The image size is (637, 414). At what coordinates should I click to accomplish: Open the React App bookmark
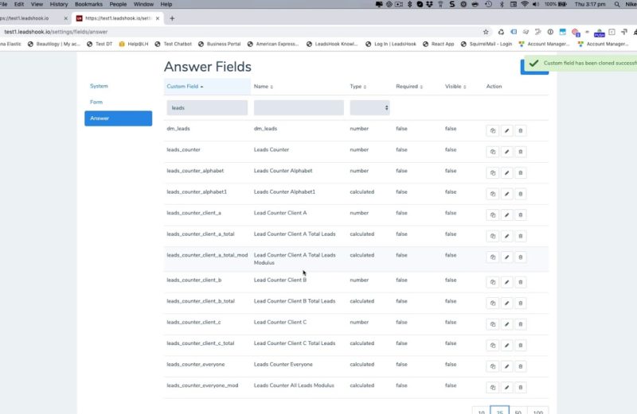[x=439, y=44]
